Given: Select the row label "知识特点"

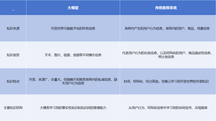Looking at the screenshot, I should tap(13, 81).
